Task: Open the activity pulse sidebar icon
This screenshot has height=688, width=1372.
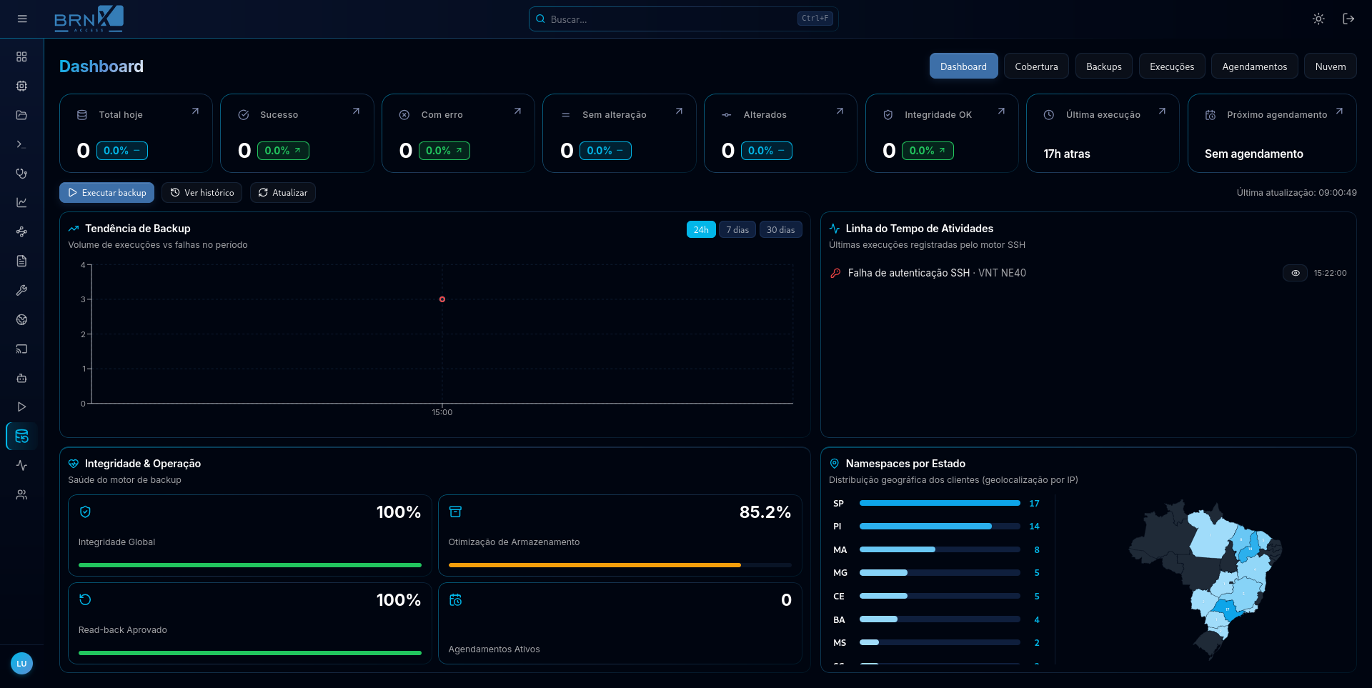Action: coord(21,465)
